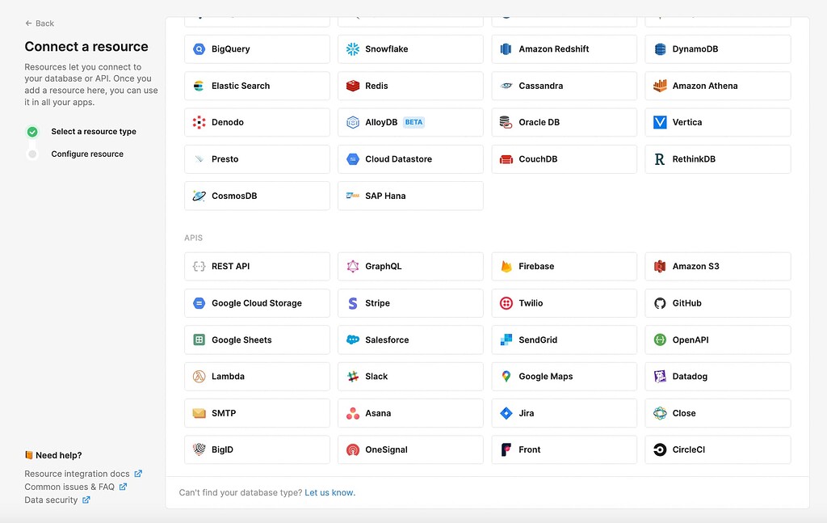Click the Datadog logo icon

click(660, 377)
